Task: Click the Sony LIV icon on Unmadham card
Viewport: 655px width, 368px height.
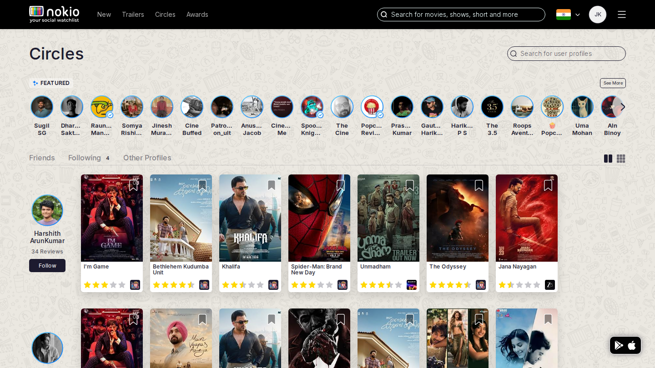Action: coord(412,285)
